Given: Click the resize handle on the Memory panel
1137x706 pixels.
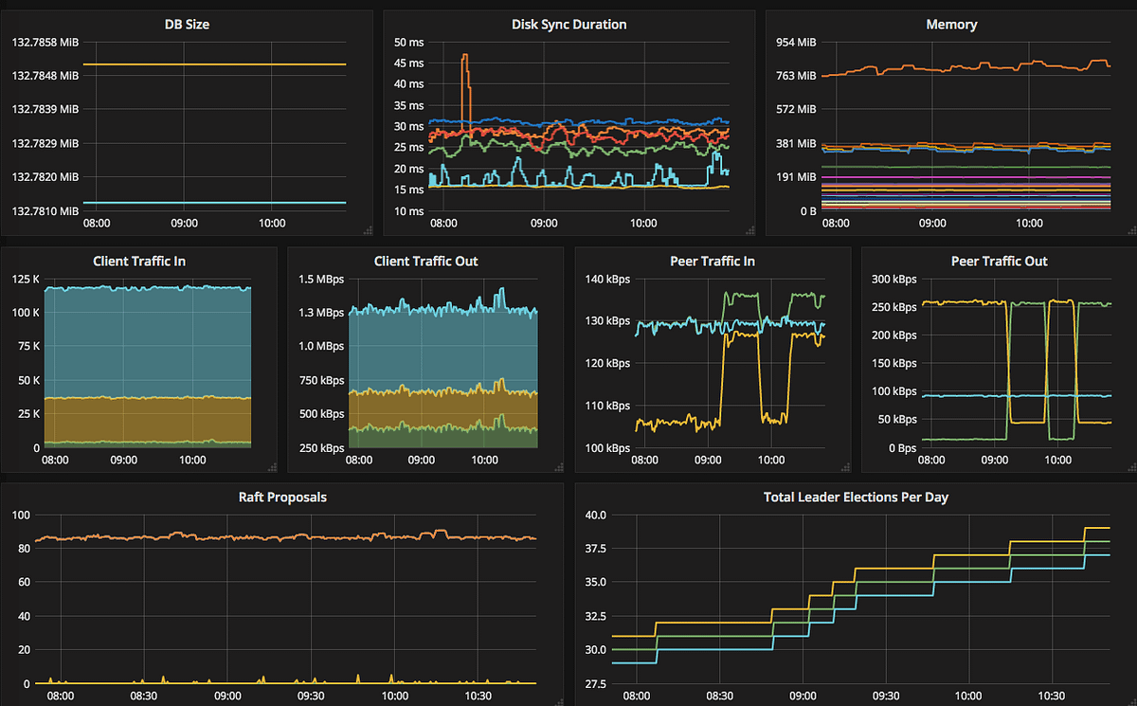Looking at the screenshot, I should 1129,230.
